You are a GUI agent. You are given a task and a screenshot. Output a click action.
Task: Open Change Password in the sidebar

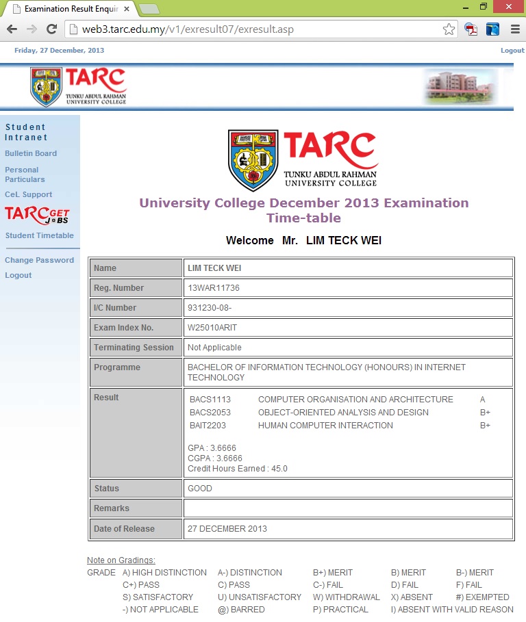[x=39, y=260]
